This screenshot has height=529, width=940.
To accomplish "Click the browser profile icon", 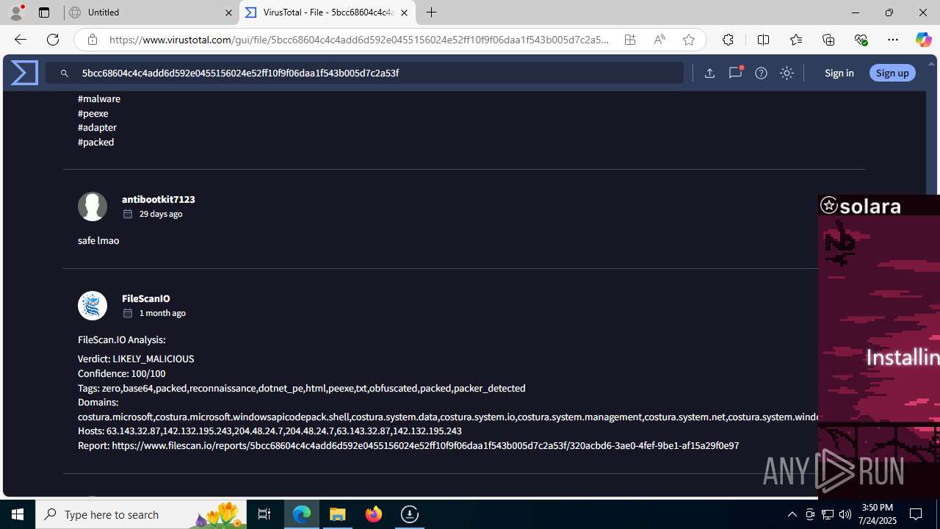I will [16, 12].
